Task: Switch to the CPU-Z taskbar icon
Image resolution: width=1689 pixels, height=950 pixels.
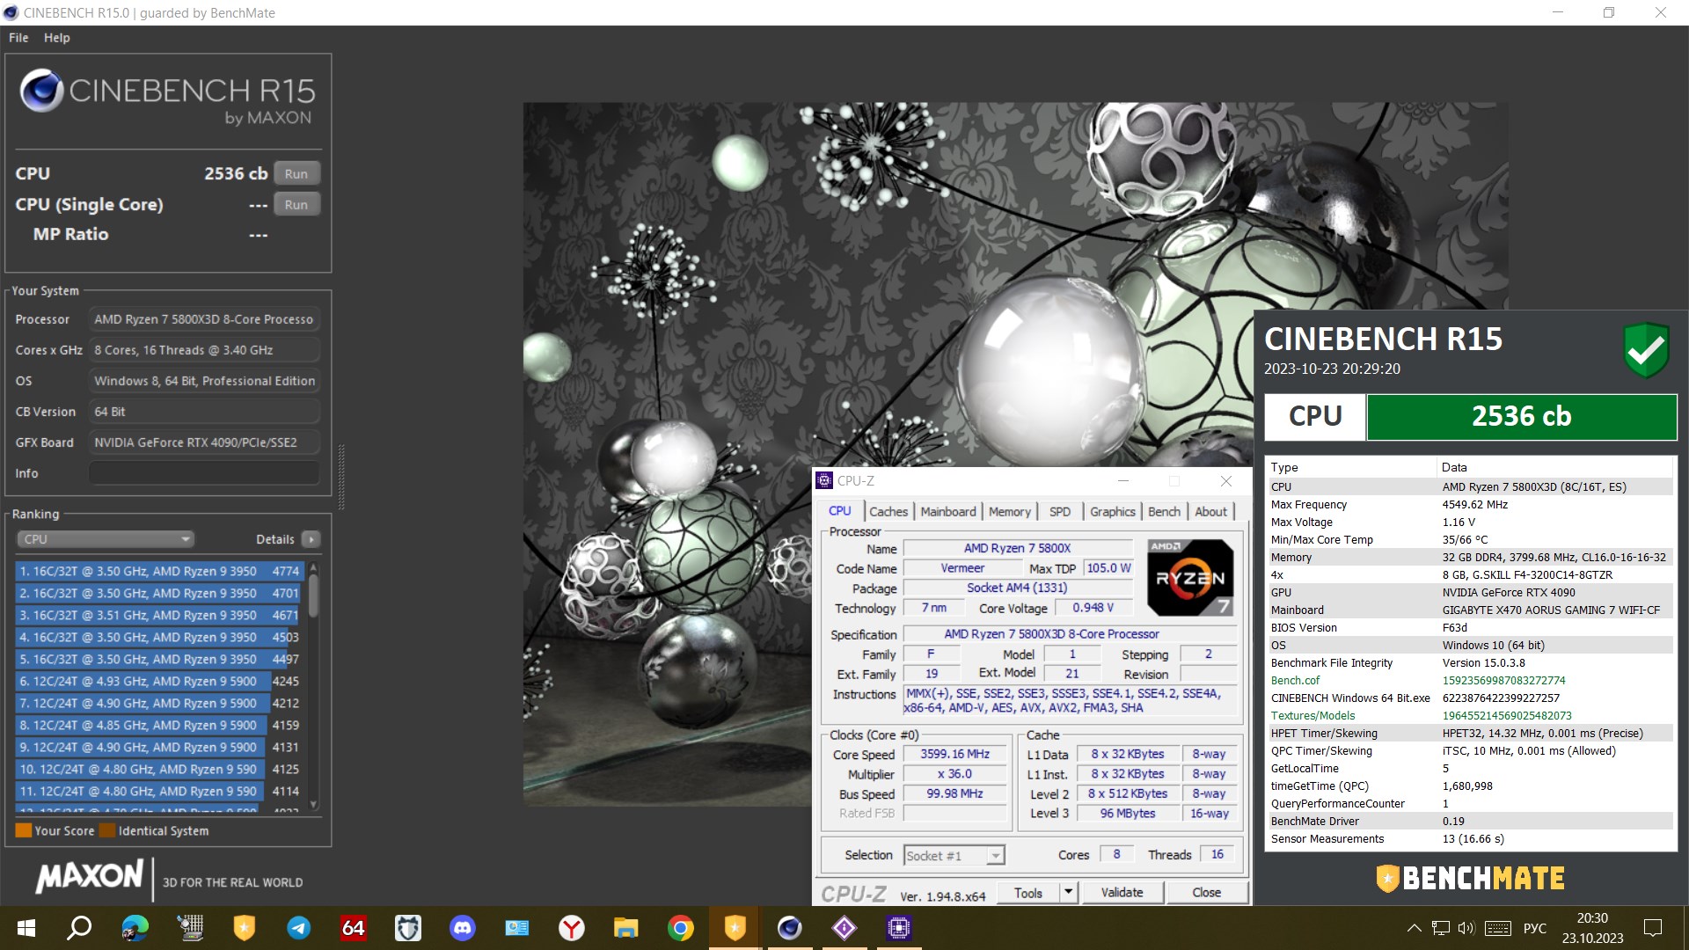Action: (898, 928)
